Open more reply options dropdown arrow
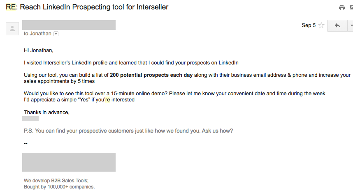Screen dimensions: 353x193 coord(351,25)
